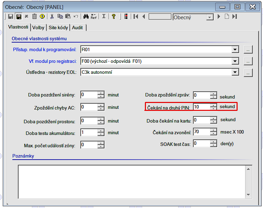Screen dimensions: 263x208
Task: Click the Copy icon in toolbar
Action: coord(60,16)
